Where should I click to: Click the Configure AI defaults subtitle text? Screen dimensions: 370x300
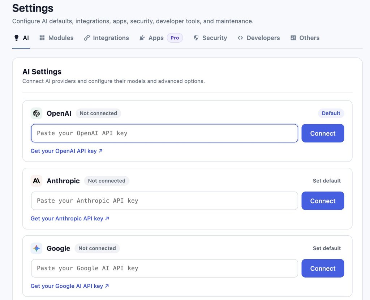[x=133, y=21]
